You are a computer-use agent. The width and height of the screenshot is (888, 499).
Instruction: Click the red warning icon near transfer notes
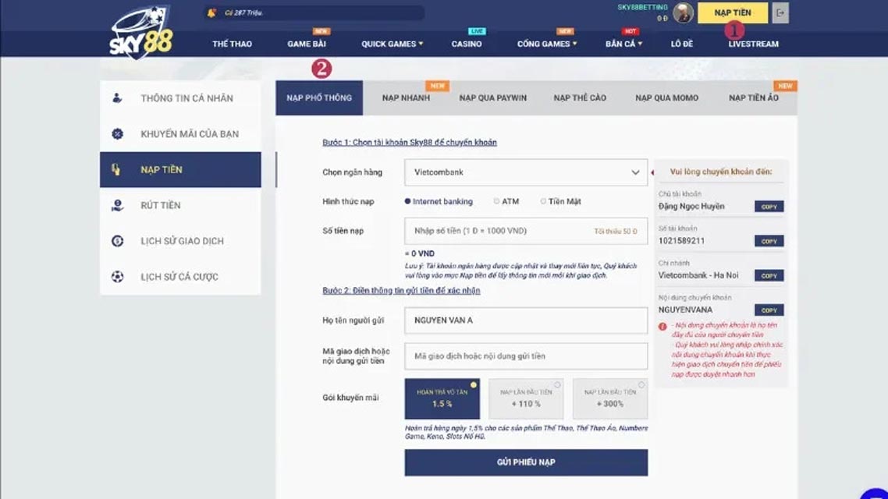pyautogui.click(x=662, y=327)
